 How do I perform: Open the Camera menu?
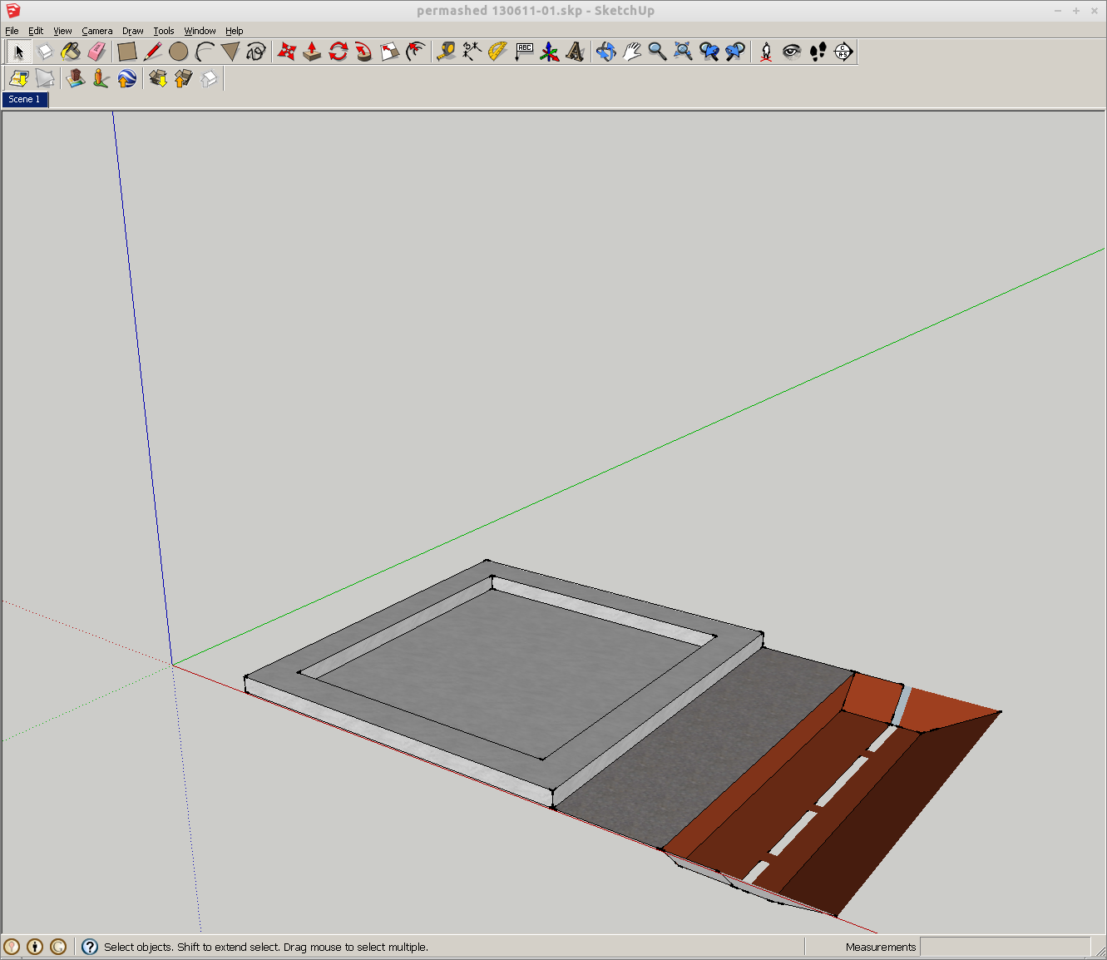tap(97, 31)
